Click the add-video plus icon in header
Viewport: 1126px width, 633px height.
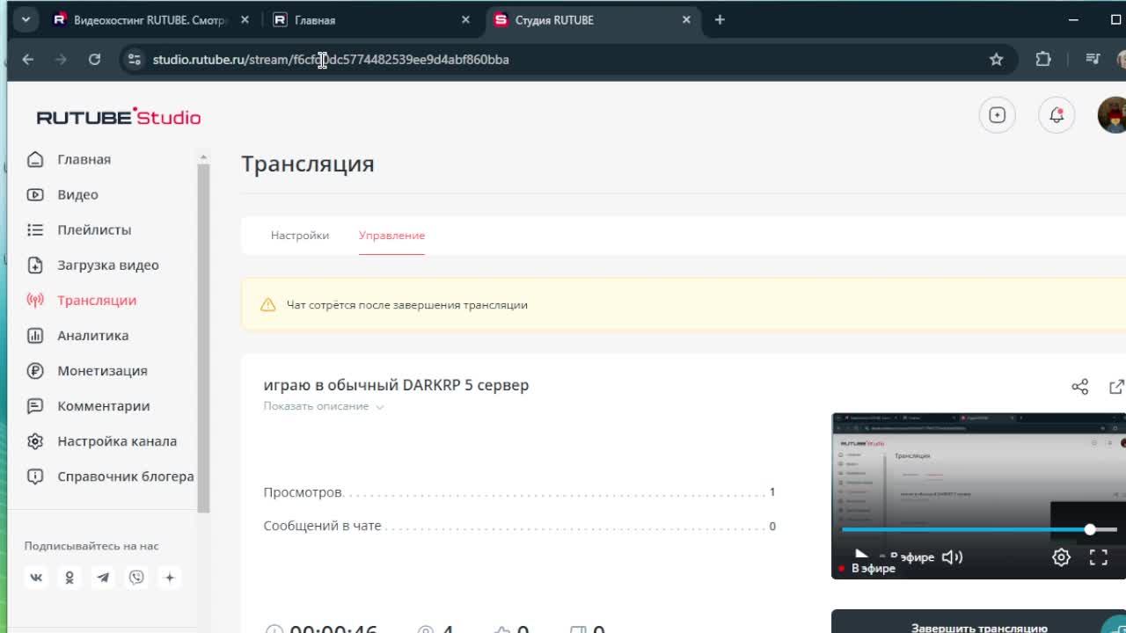tap(998, 115)
